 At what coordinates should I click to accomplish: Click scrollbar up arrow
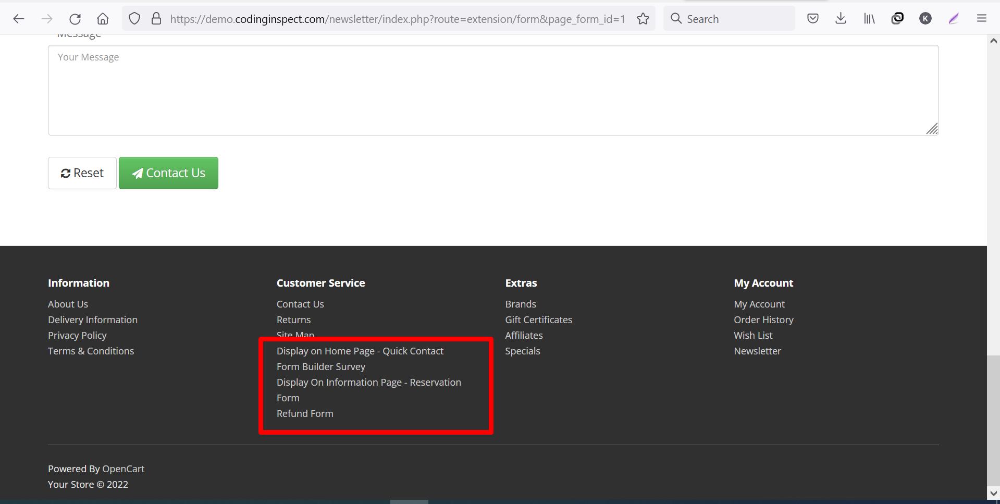click(993, 41)
